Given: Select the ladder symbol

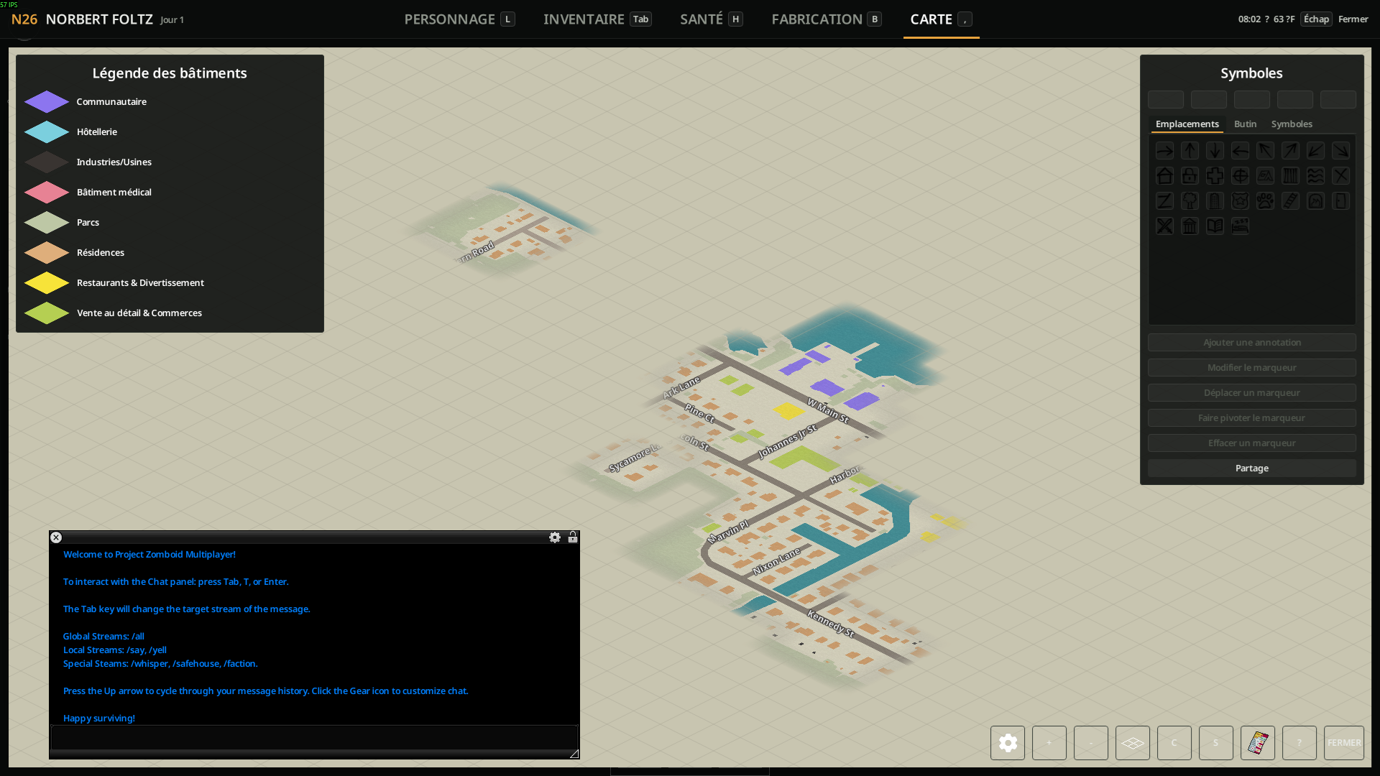Looking at the screenshot, I should pyautogui.click(x=1290, y=200).
